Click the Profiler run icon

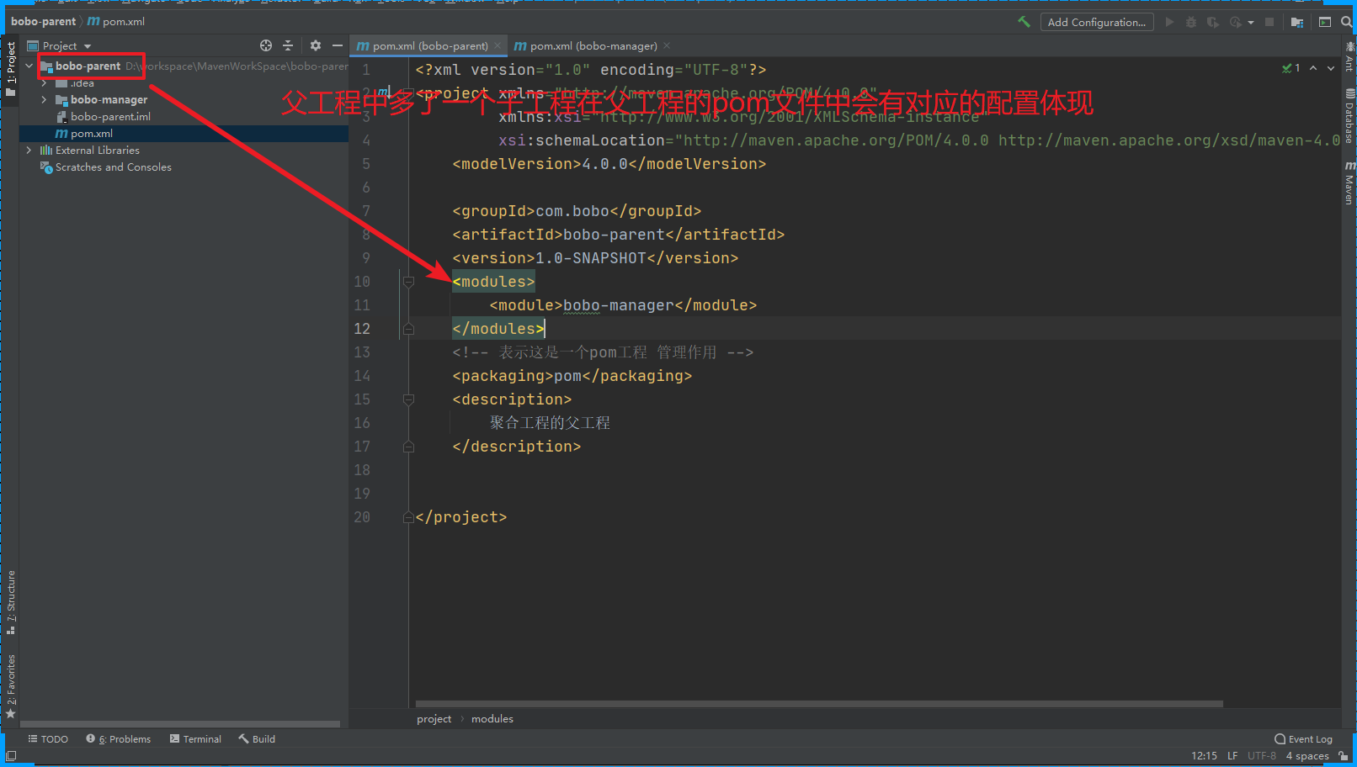(1235, 22)
